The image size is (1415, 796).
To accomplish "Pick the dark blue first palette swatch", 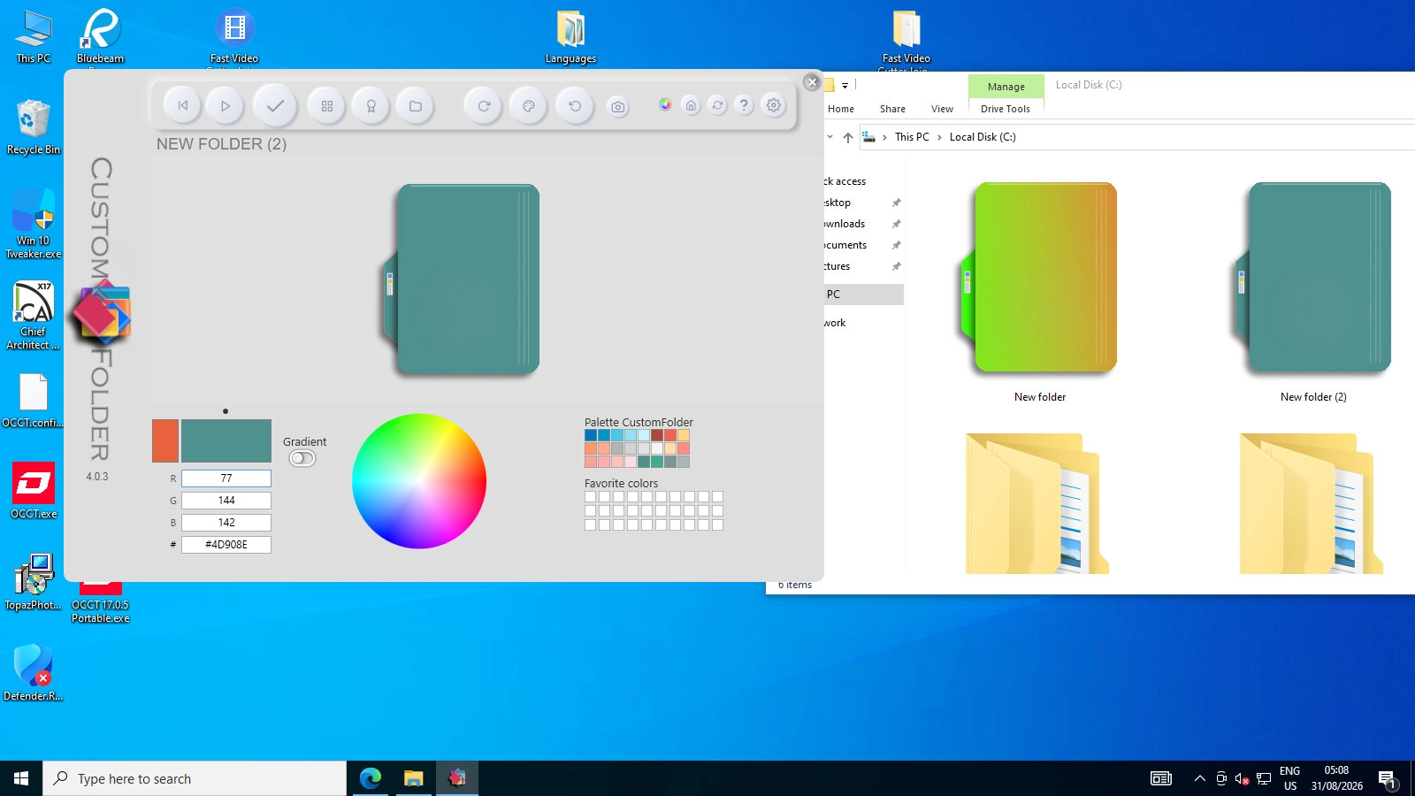I will [591, 435].
